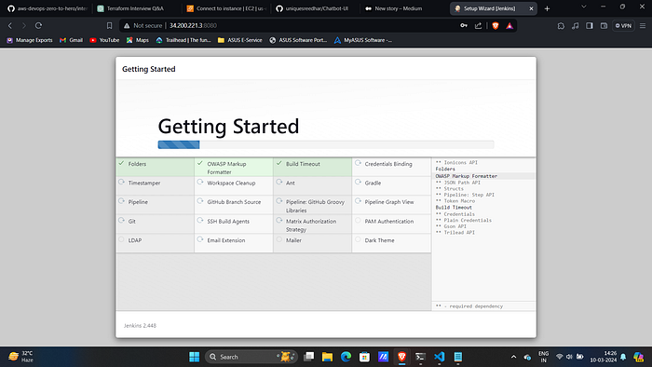Open the browser hamburger menu
This screenshot has height=367, width=652.
[x=643, y=26]
